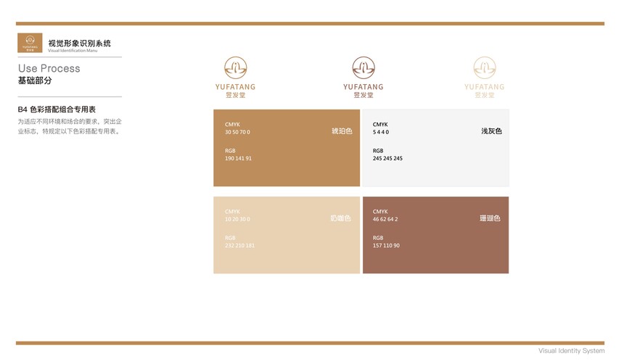Screen dimensions: 624x364
Task: Select the amber 琥珀色 color swatch
Action: (287, 148)
